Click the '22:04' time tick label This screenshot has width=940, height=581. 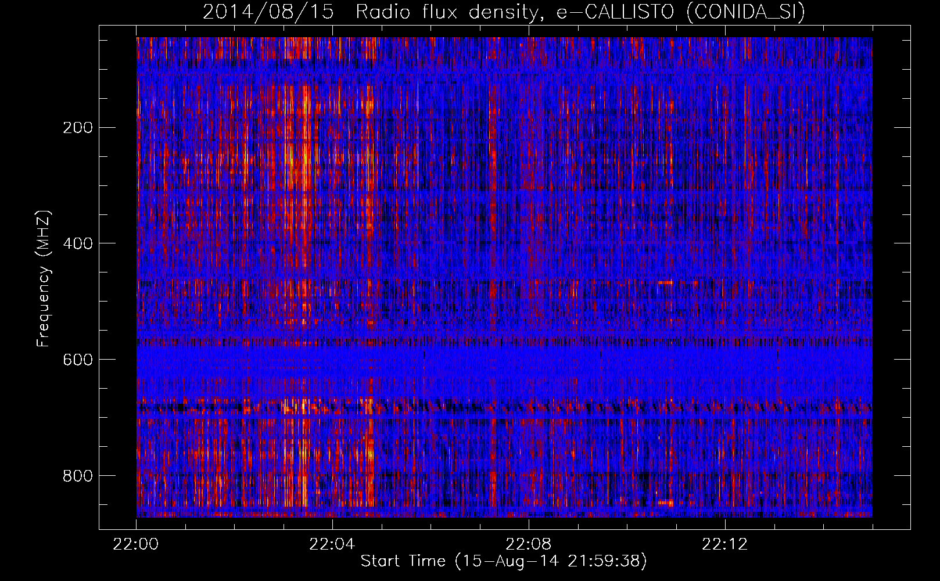coord(332,544)
